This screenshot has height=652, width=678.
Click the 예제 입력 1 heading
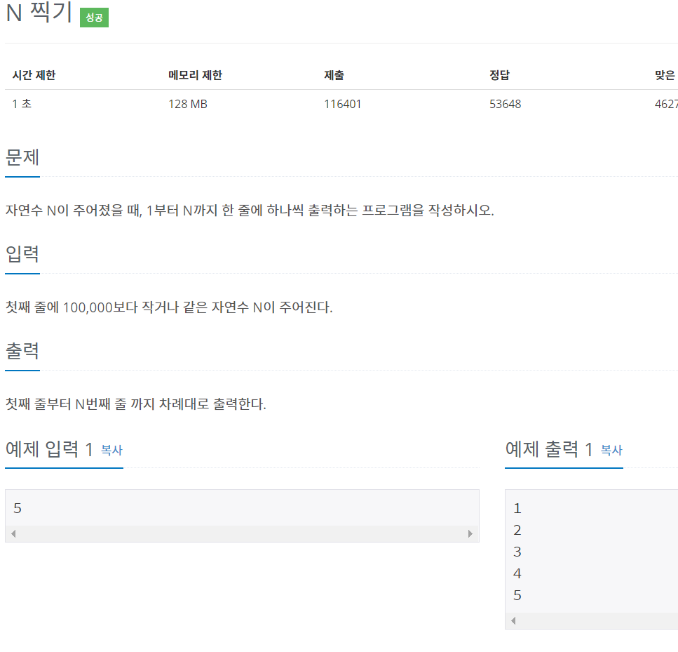(x=49, y=449)
